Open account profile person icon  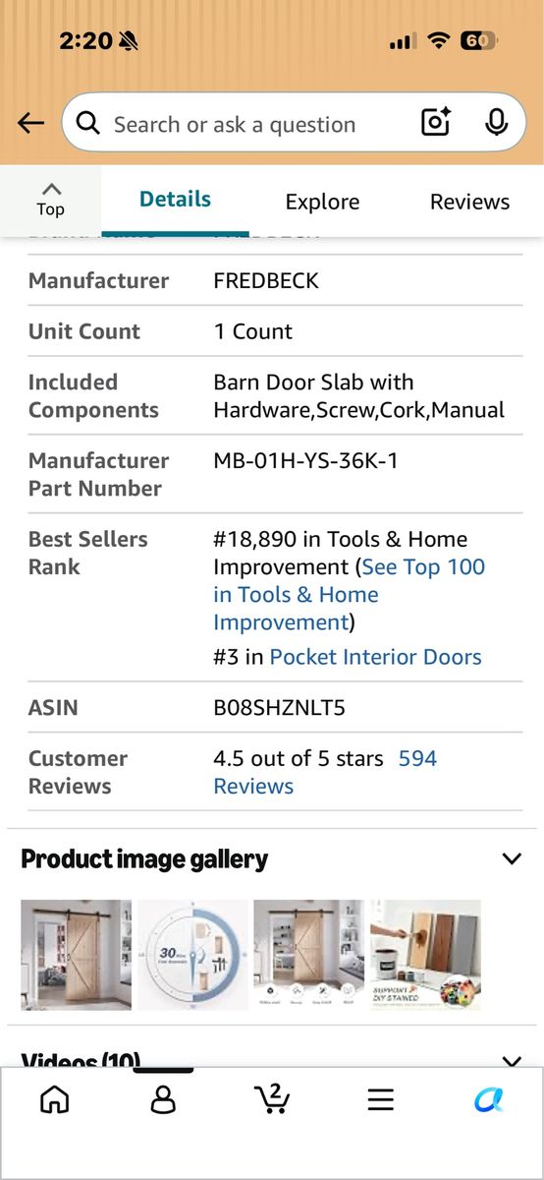[x=163, y=1099]
